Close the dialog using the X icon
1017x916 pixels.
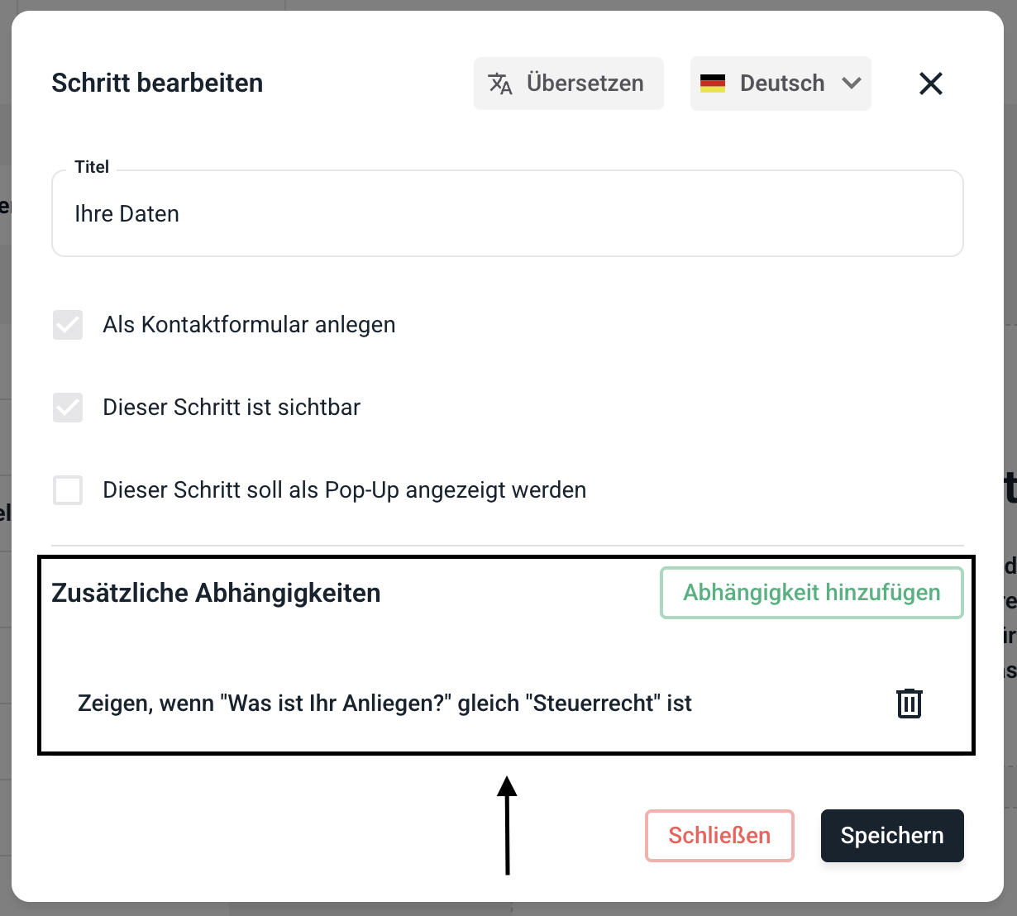pos(931,83)
